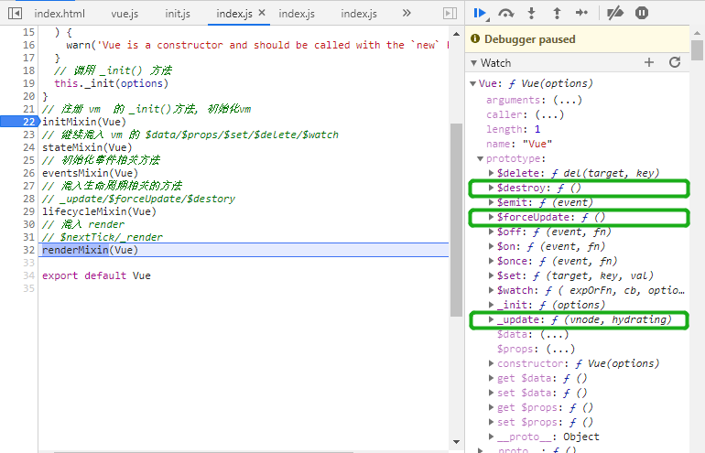Deactivate breakpoints
The image size is (705, 453).
[615, 14]
